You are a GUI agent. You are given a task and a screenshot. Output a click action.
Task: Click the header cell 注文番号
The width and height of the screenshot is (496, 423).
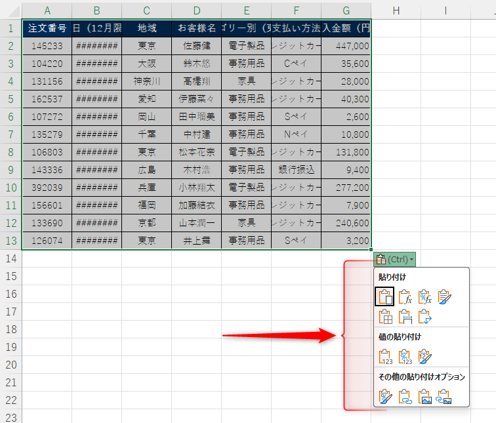(x=47, y=28)
